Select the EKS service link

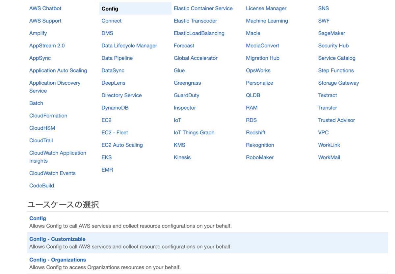(x=107, y=157)
